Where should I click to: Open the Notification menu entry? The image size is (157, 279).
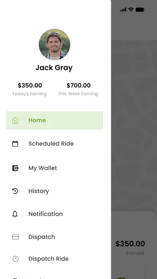(x=46, y=214)
